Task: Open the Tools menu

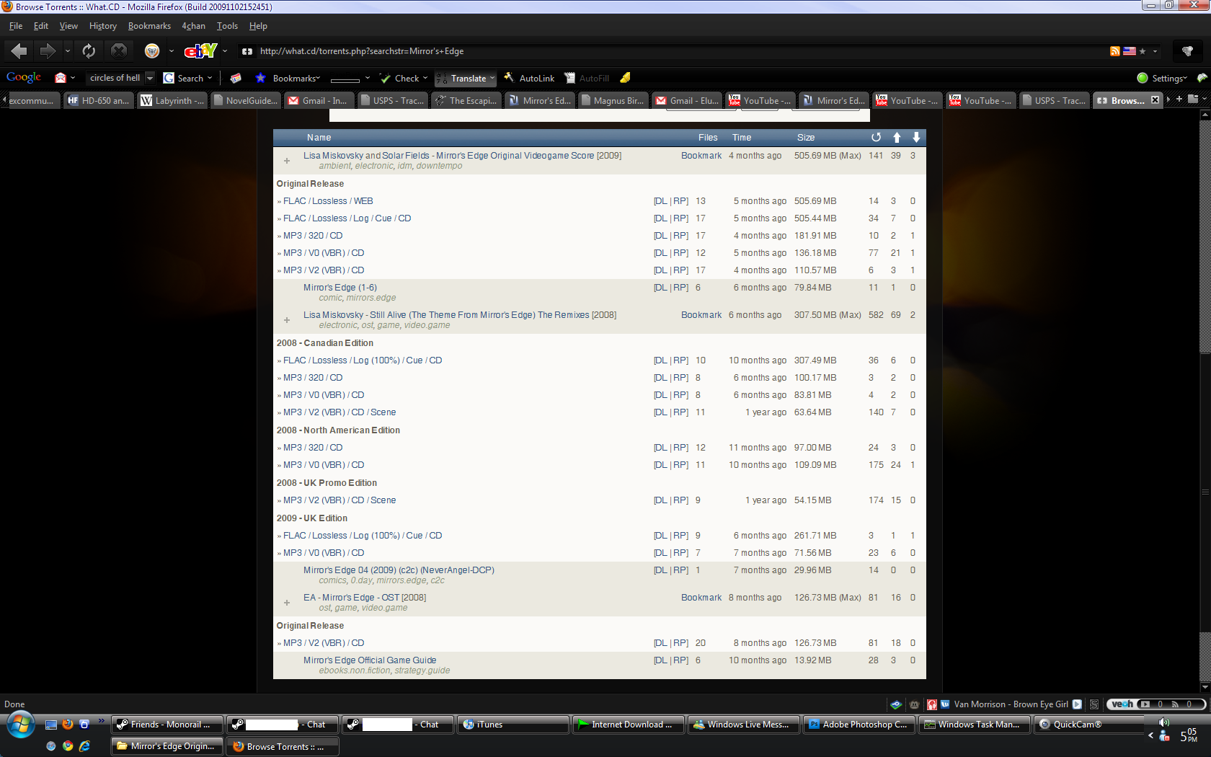Action: (227, 26)
